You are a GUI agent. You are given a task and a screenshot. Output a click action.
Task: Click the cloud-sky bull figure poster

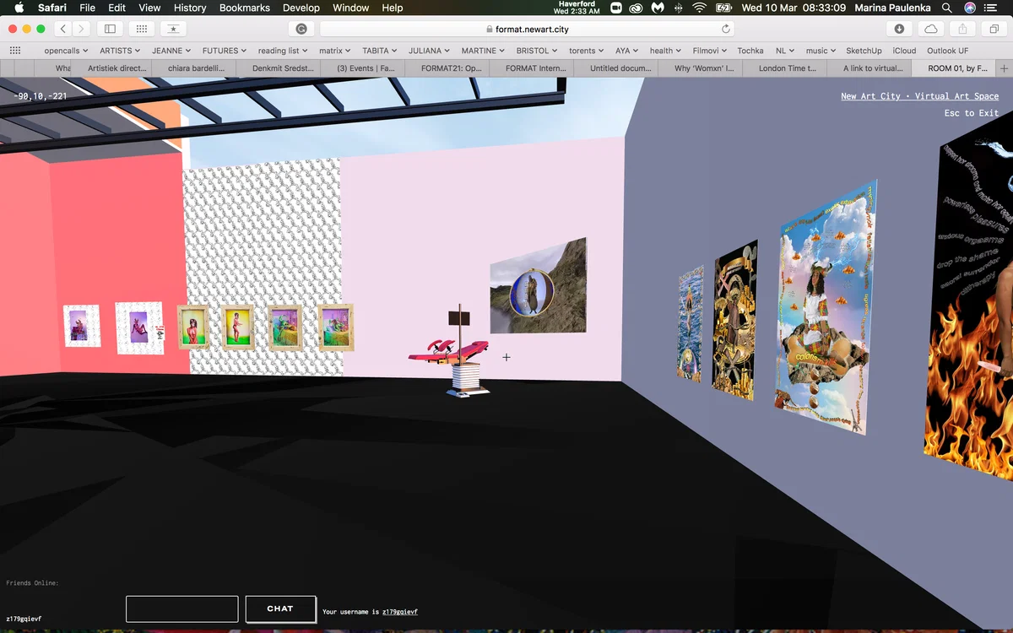825,308
